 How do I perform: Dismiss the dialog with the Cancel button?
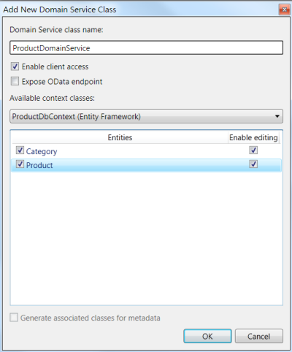[259, 336]
